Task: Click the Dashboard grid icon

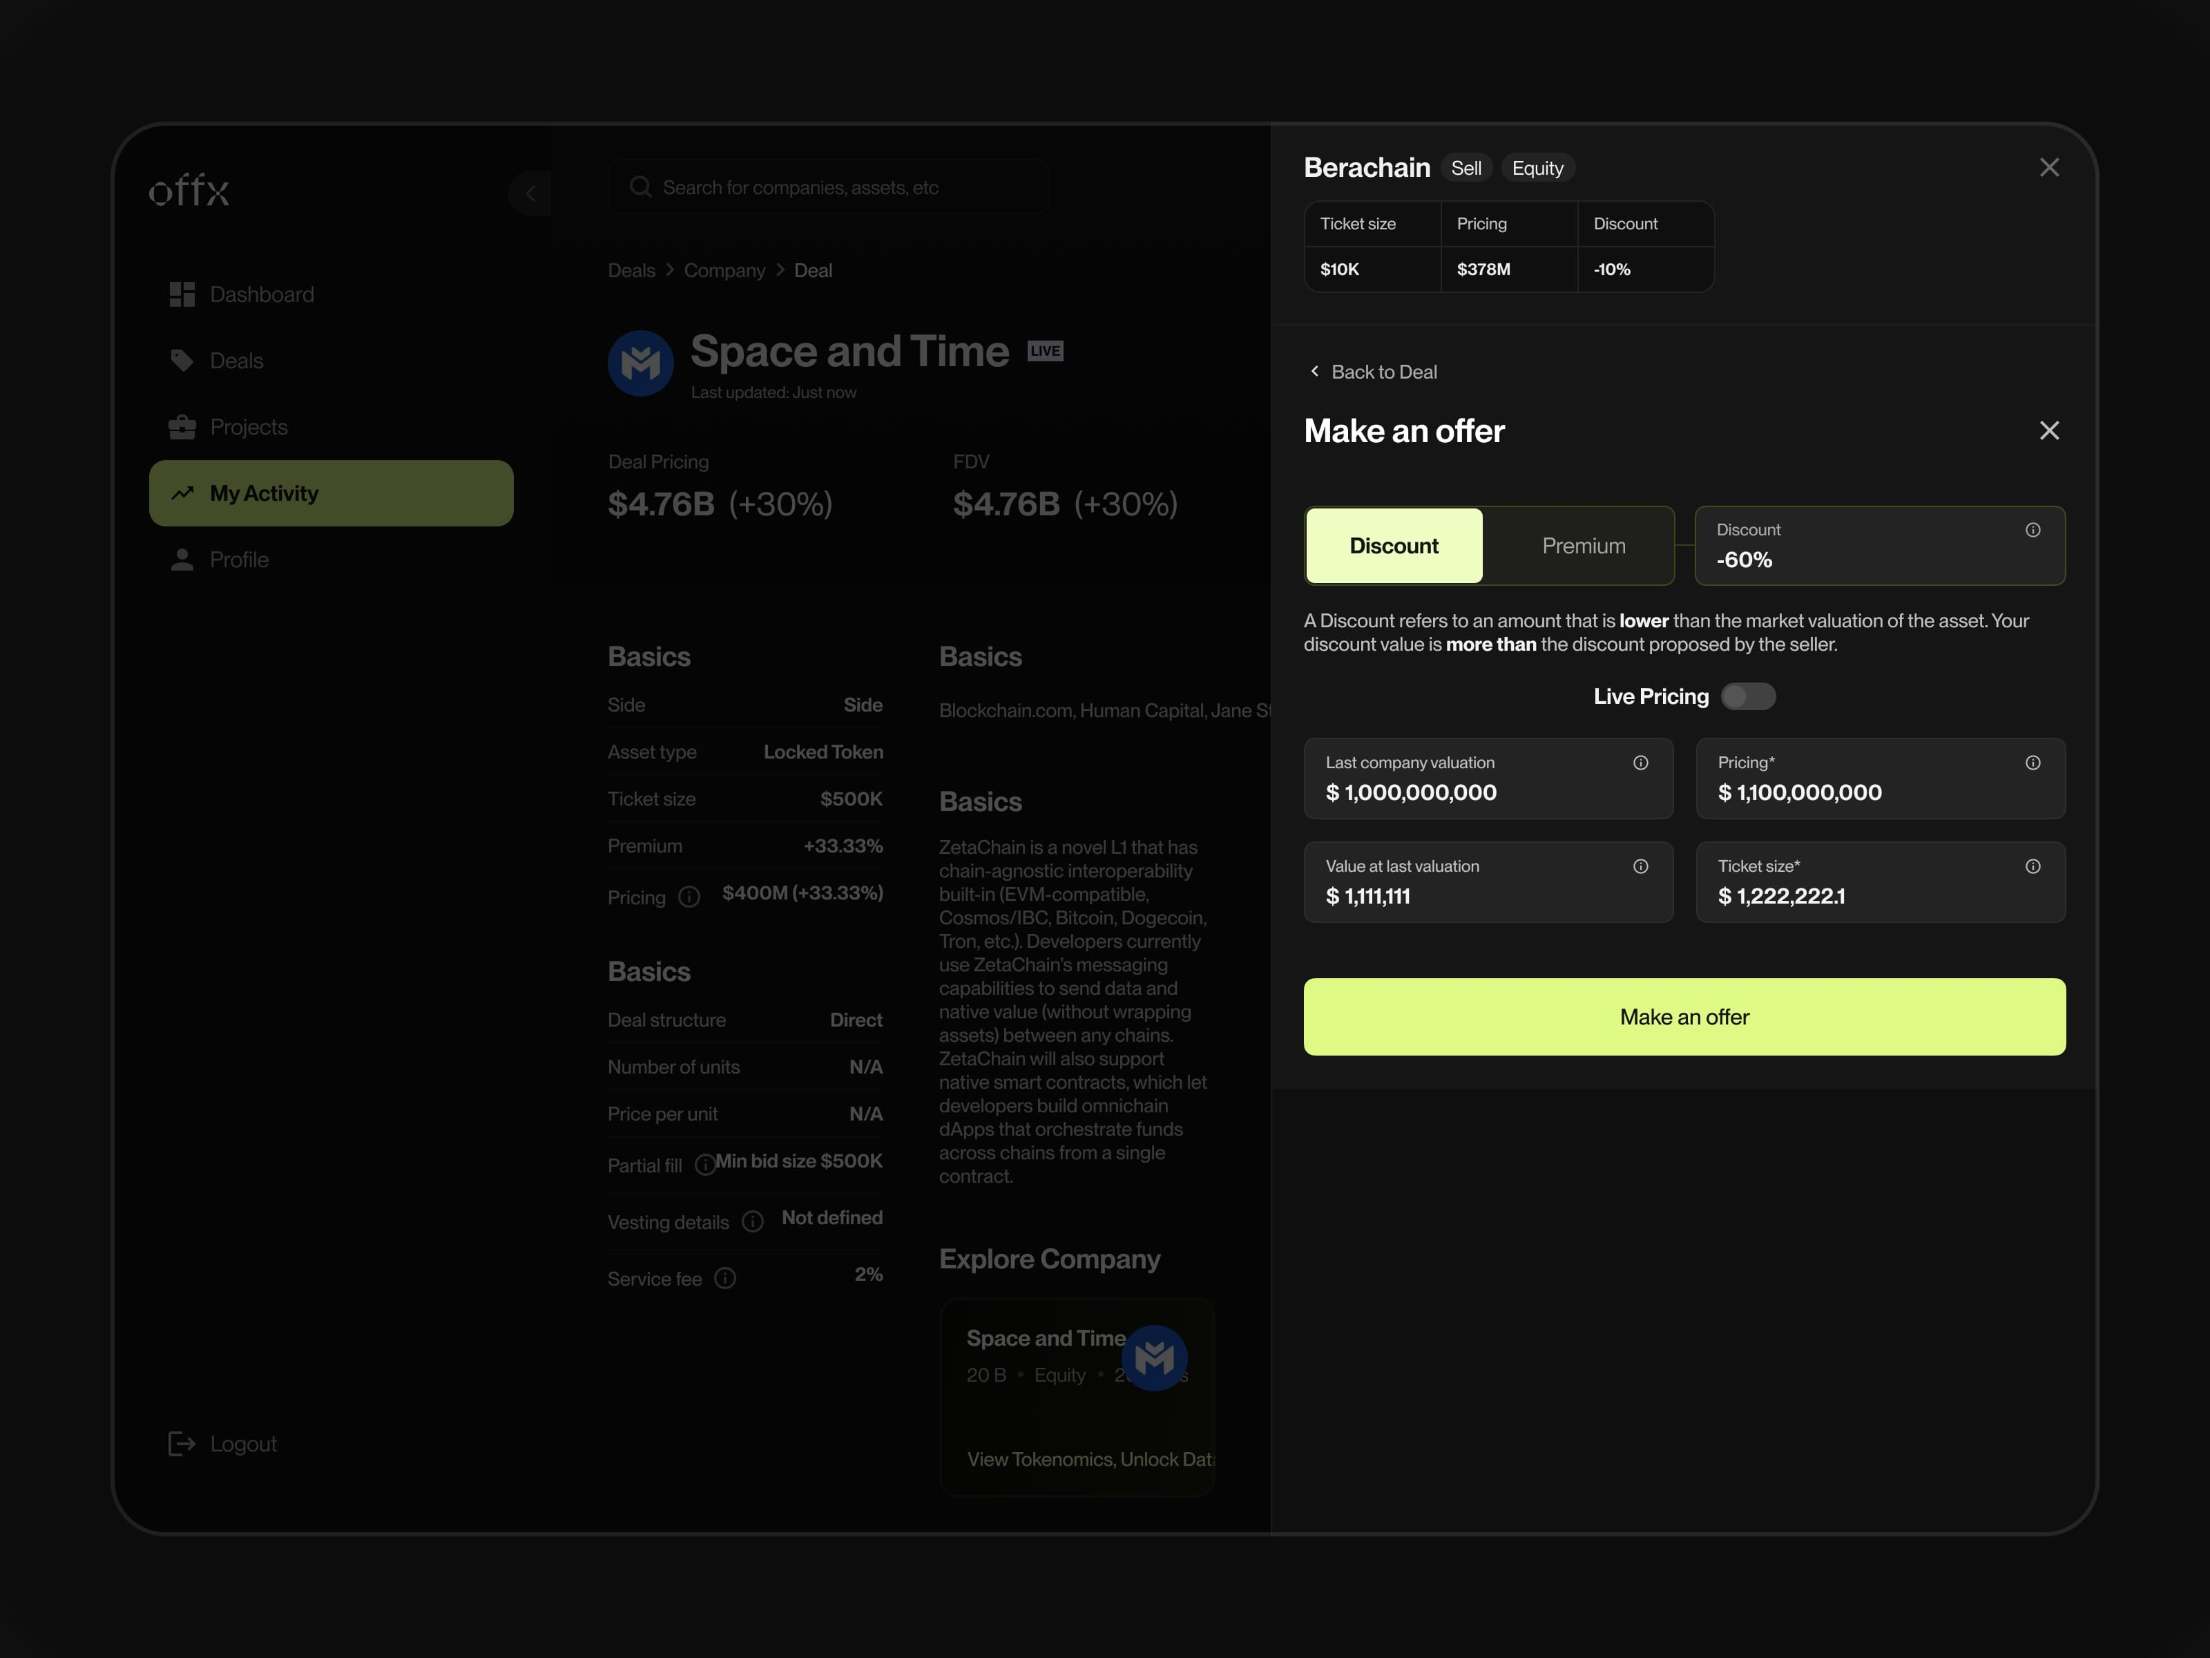Action: (182, 294)
